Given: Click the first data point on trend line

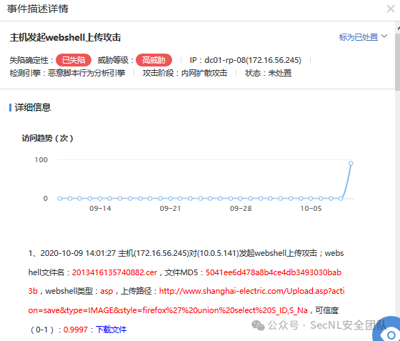Looking at the screenshot, I should (x=60, y=198).
